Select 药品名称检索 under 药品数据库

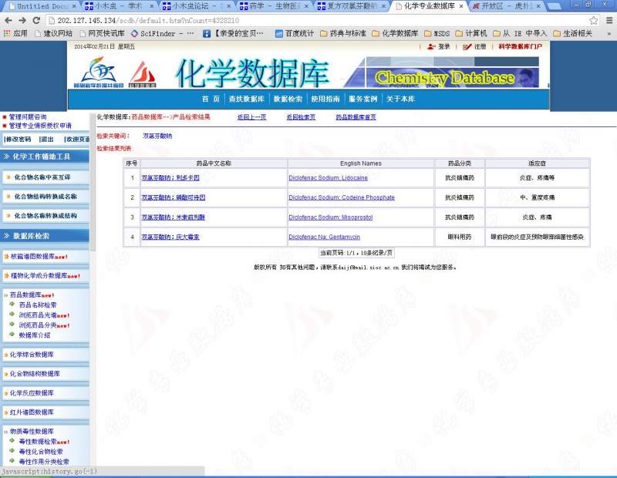38,305
